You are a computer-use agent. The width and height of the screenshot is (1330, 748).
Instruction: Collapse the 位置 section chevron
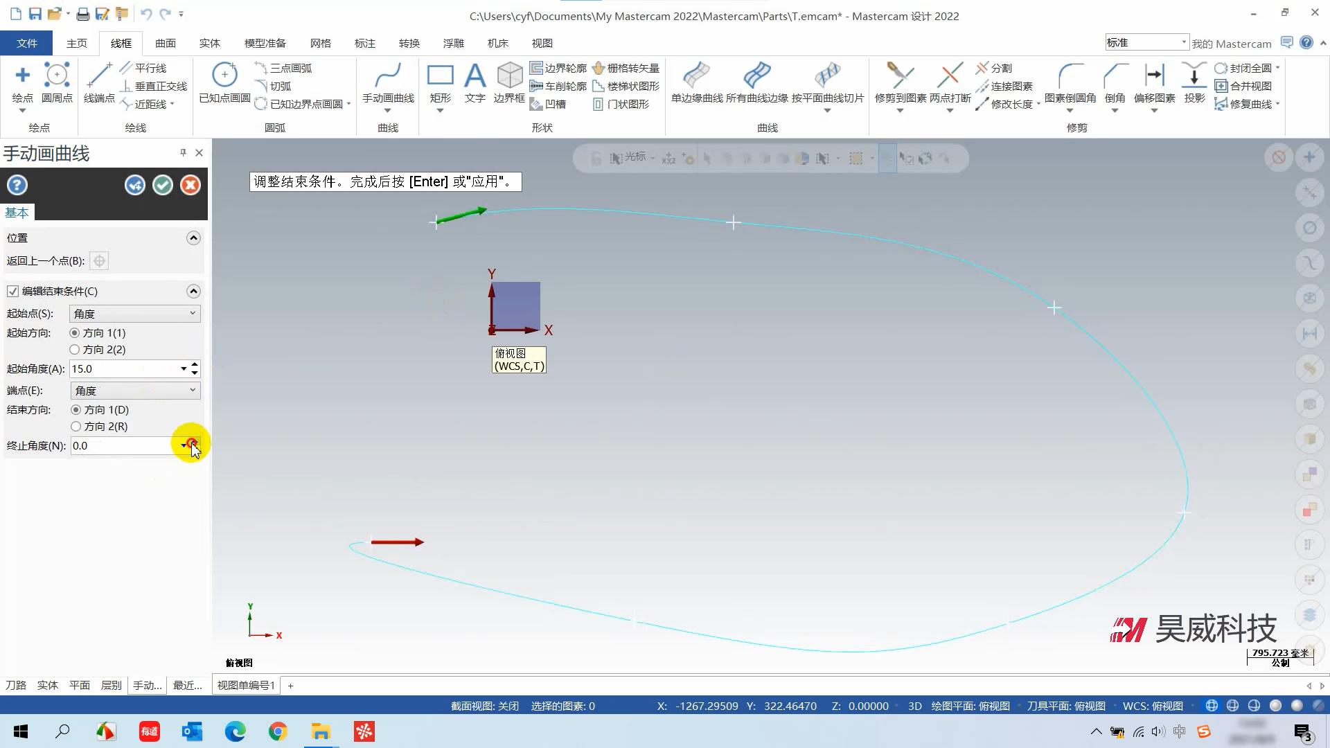point(193,238)
